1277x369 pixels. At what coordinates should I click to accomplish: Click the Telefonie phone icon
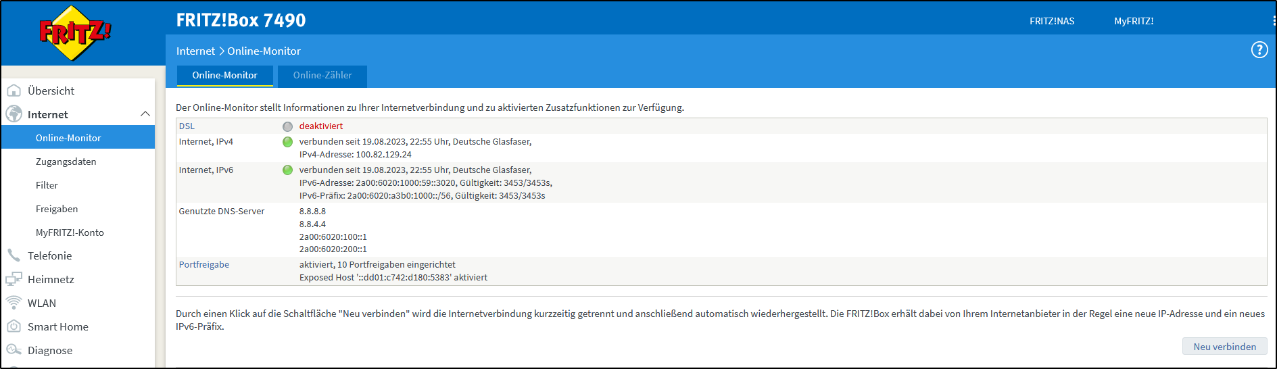[14, 255]
